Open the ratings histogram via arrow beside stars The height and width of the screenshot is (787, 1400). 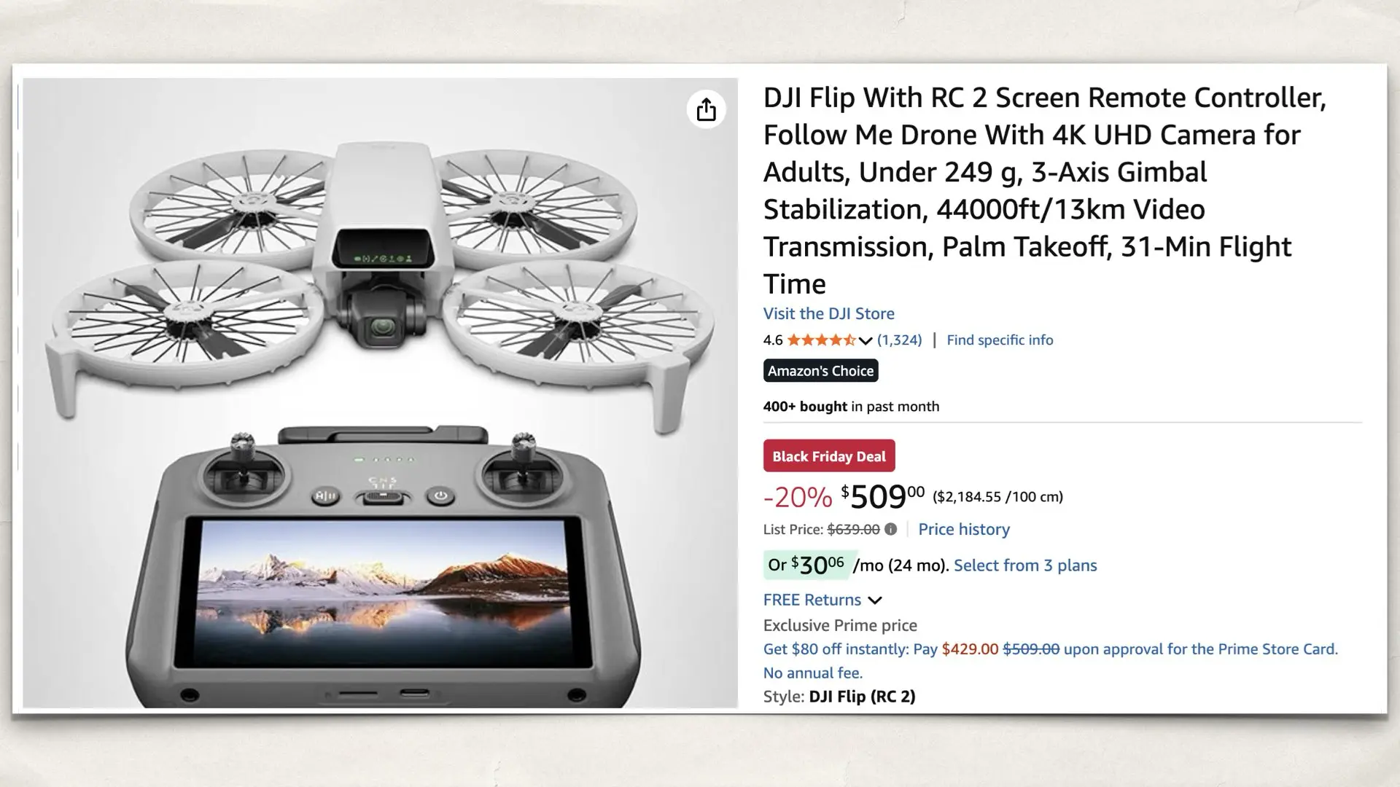point(866,340)
